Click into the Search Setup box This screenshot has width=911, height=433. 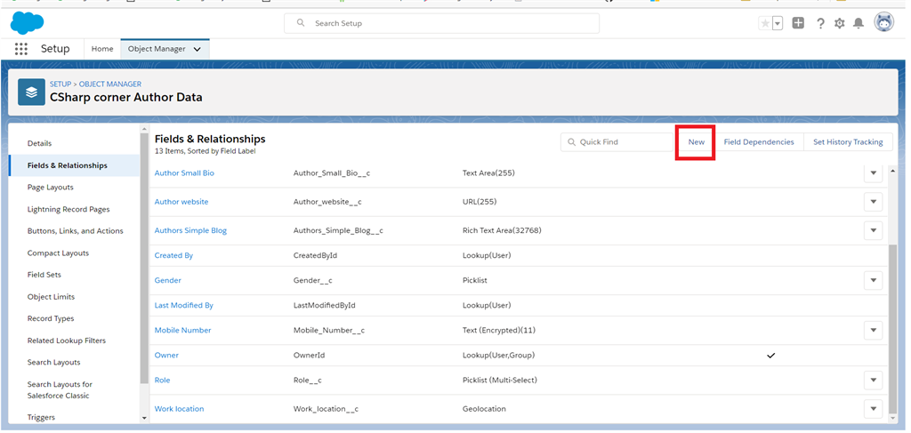click(441, 23)
